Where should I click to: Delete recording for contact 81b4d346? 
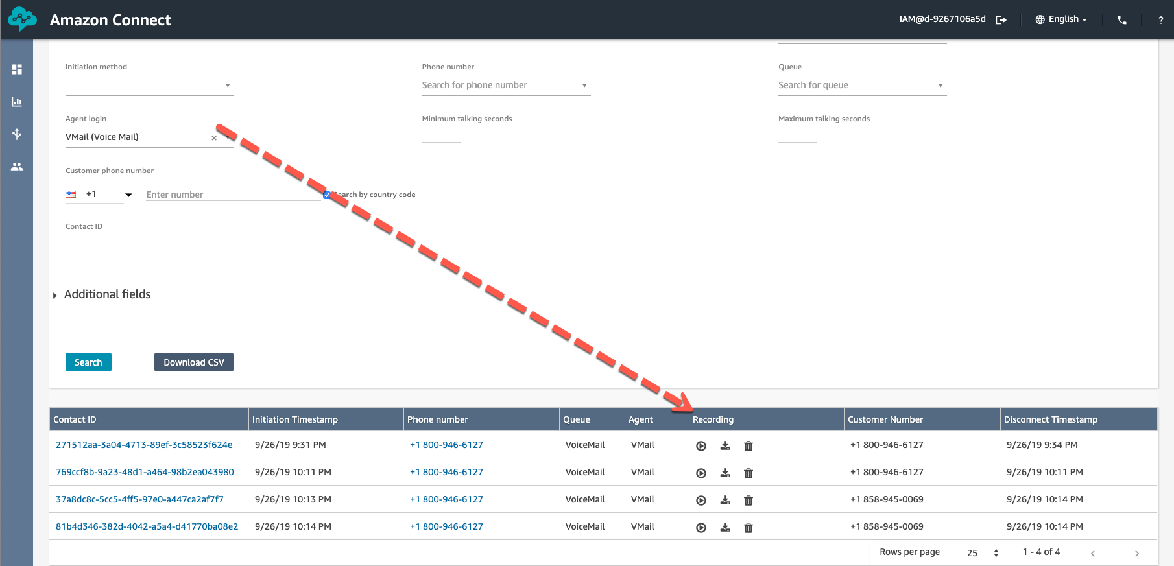click(x=749, y=528)
